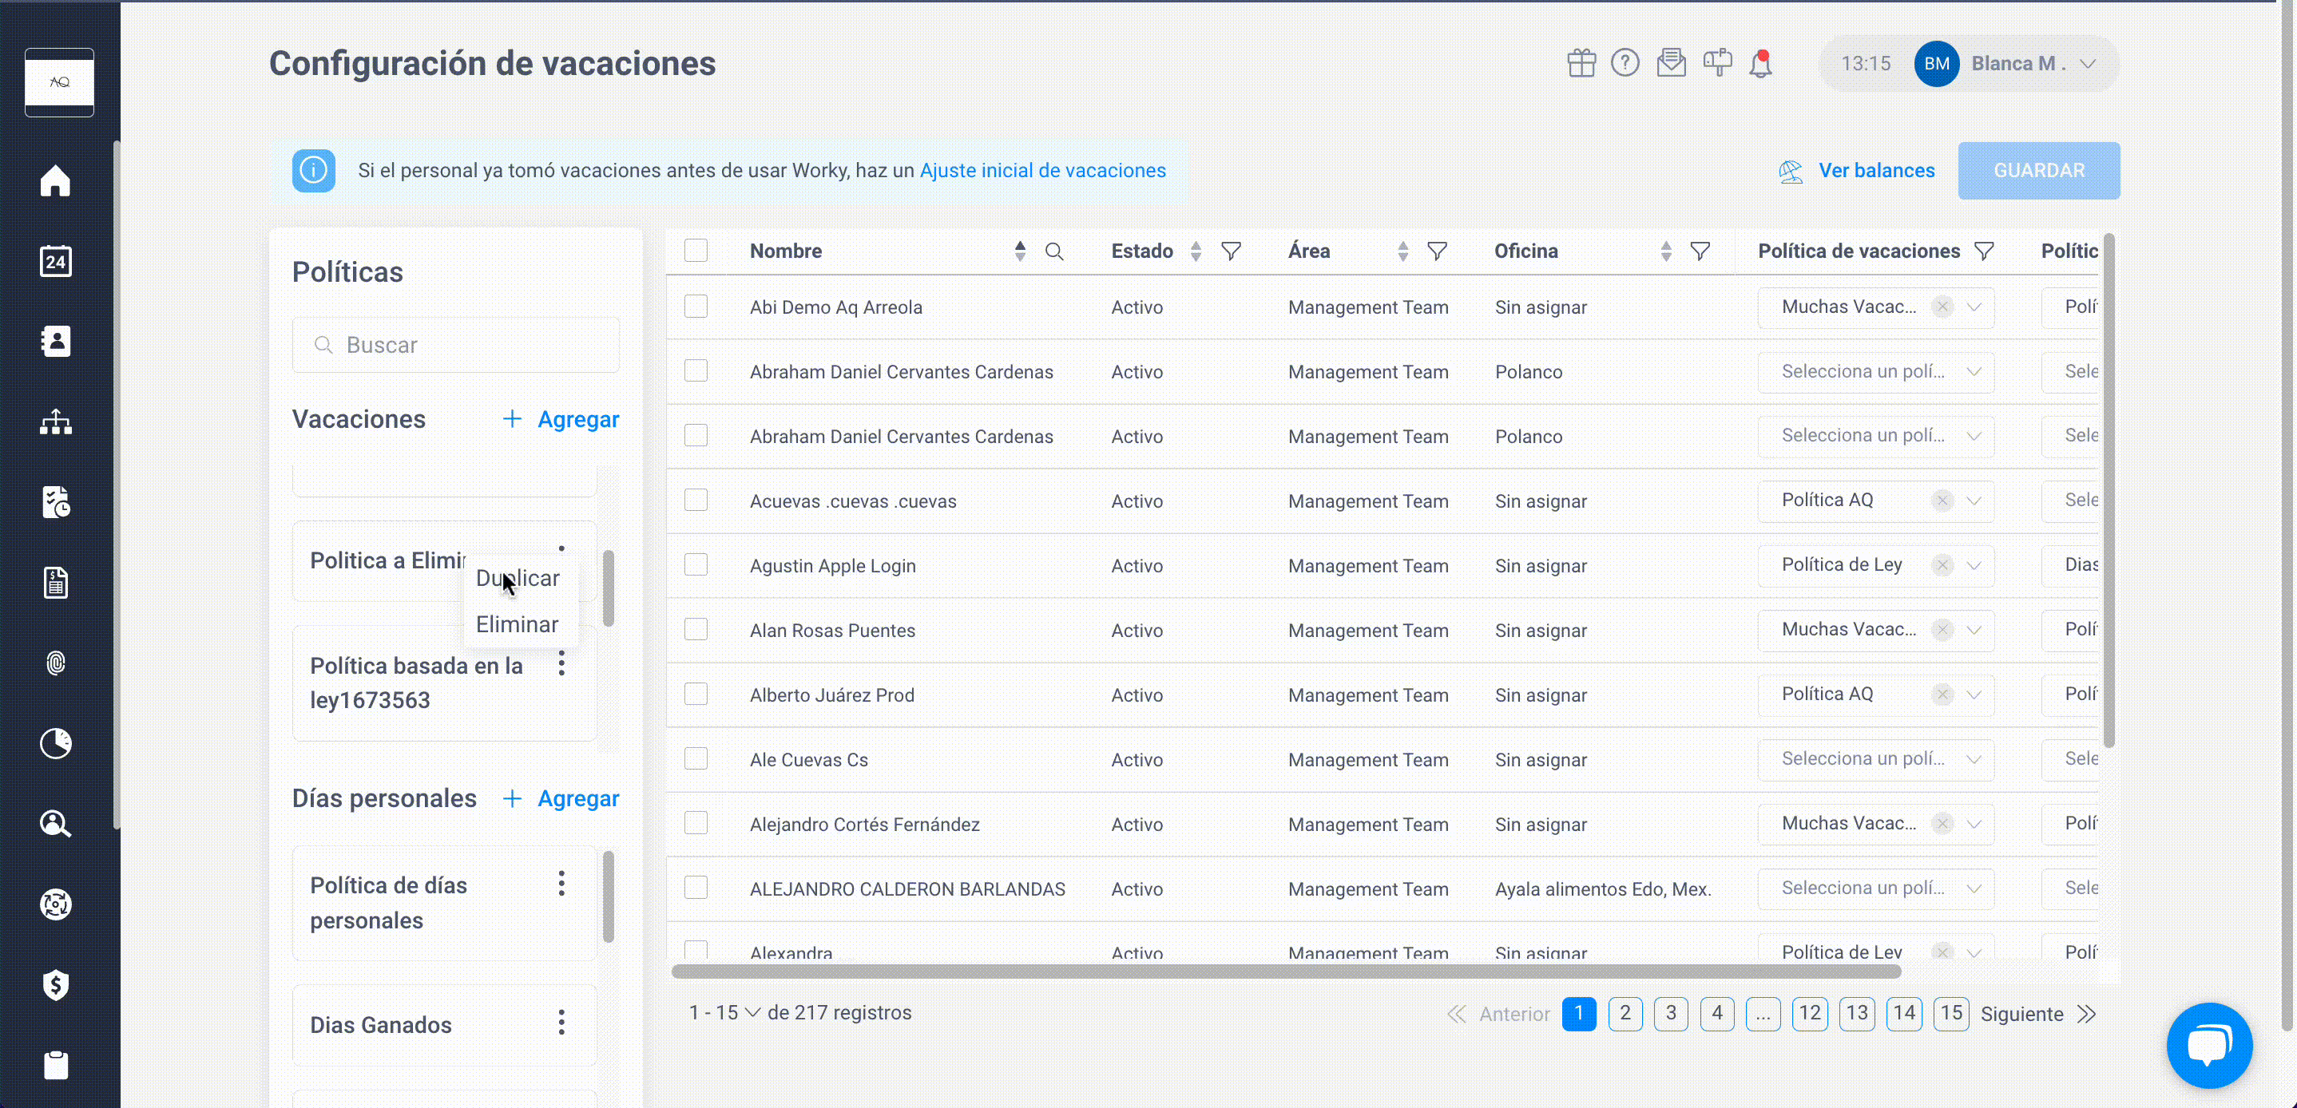The image size is (2297, 1108).
Task: Go to page 15
Action: (x=1951, y=1014)
